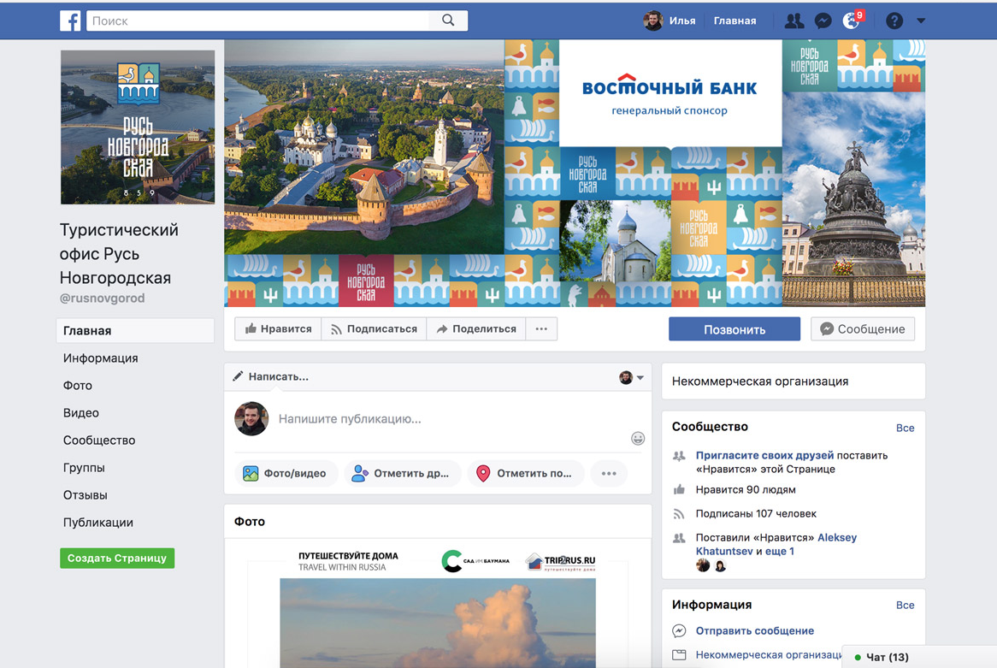Click the feed icon beside Подписаны 107 человек
997x668 pixels.
pos(679,514)
